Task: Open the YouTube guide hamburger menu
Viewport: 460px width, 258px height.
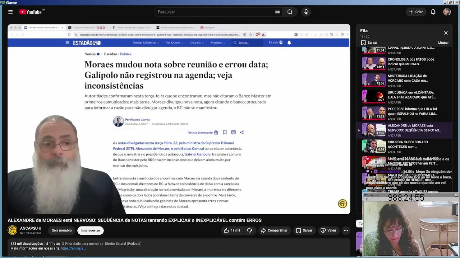Action: tap(10, 12)
